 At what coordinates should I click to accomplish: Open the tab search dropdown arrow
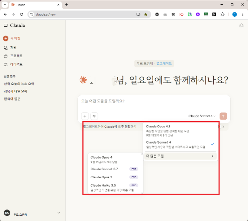5,5
